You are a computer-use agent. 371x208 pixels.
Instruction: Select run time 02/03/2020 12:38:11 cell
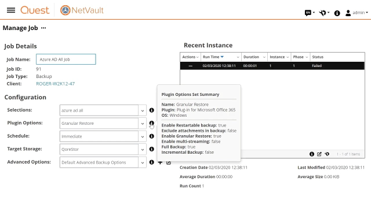[x=219, y=66]
